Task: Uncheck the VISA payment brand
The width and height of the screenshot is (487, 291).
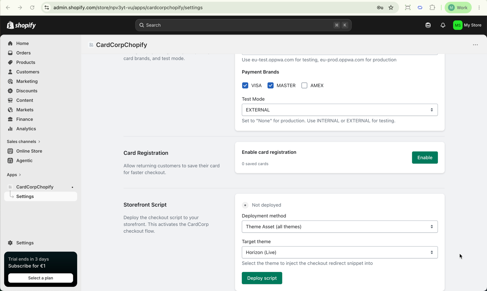Action: coord(245,85)
